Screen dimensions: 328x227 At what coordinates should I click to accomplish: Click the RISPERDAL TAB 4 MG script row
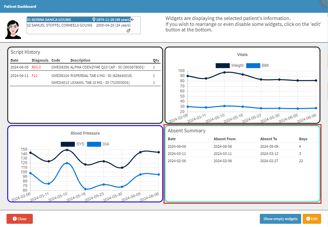pyautogui.click(x=101, y=76)
